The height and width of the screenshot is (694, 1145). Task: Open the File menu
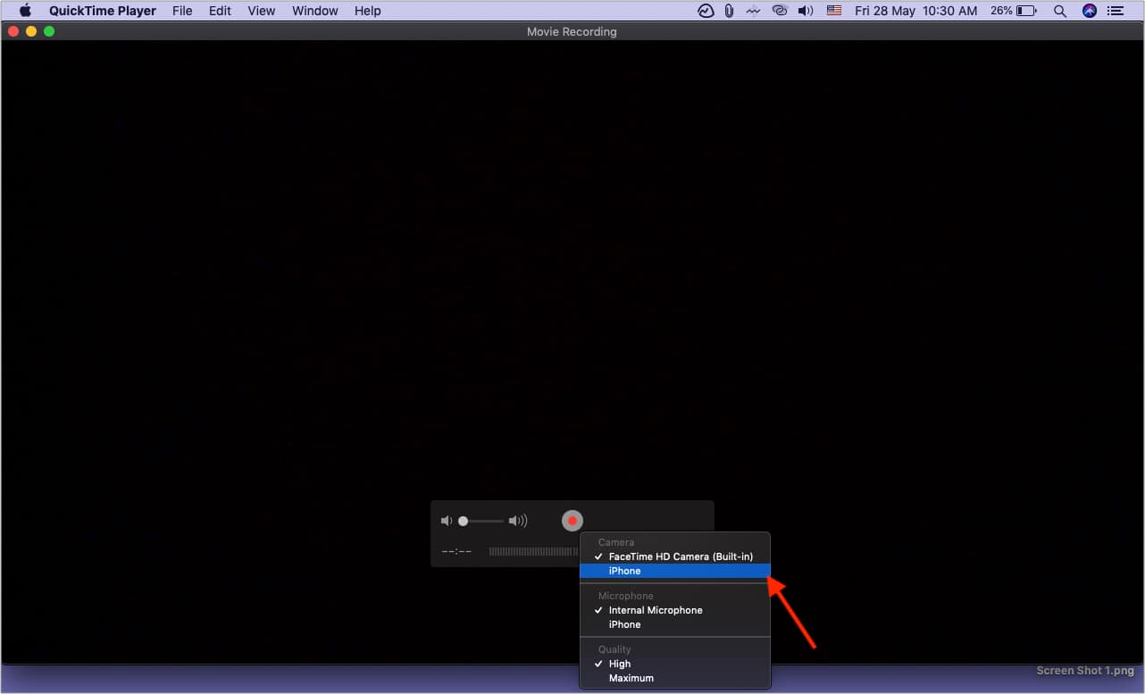182,11
